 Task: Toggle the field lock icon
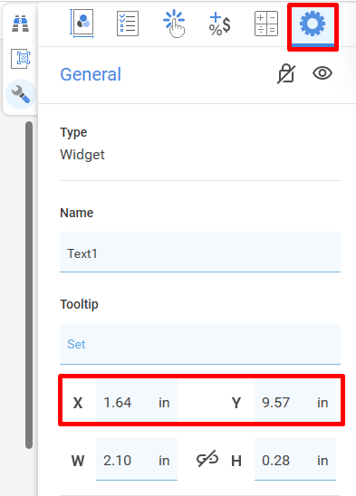[286, 73]
